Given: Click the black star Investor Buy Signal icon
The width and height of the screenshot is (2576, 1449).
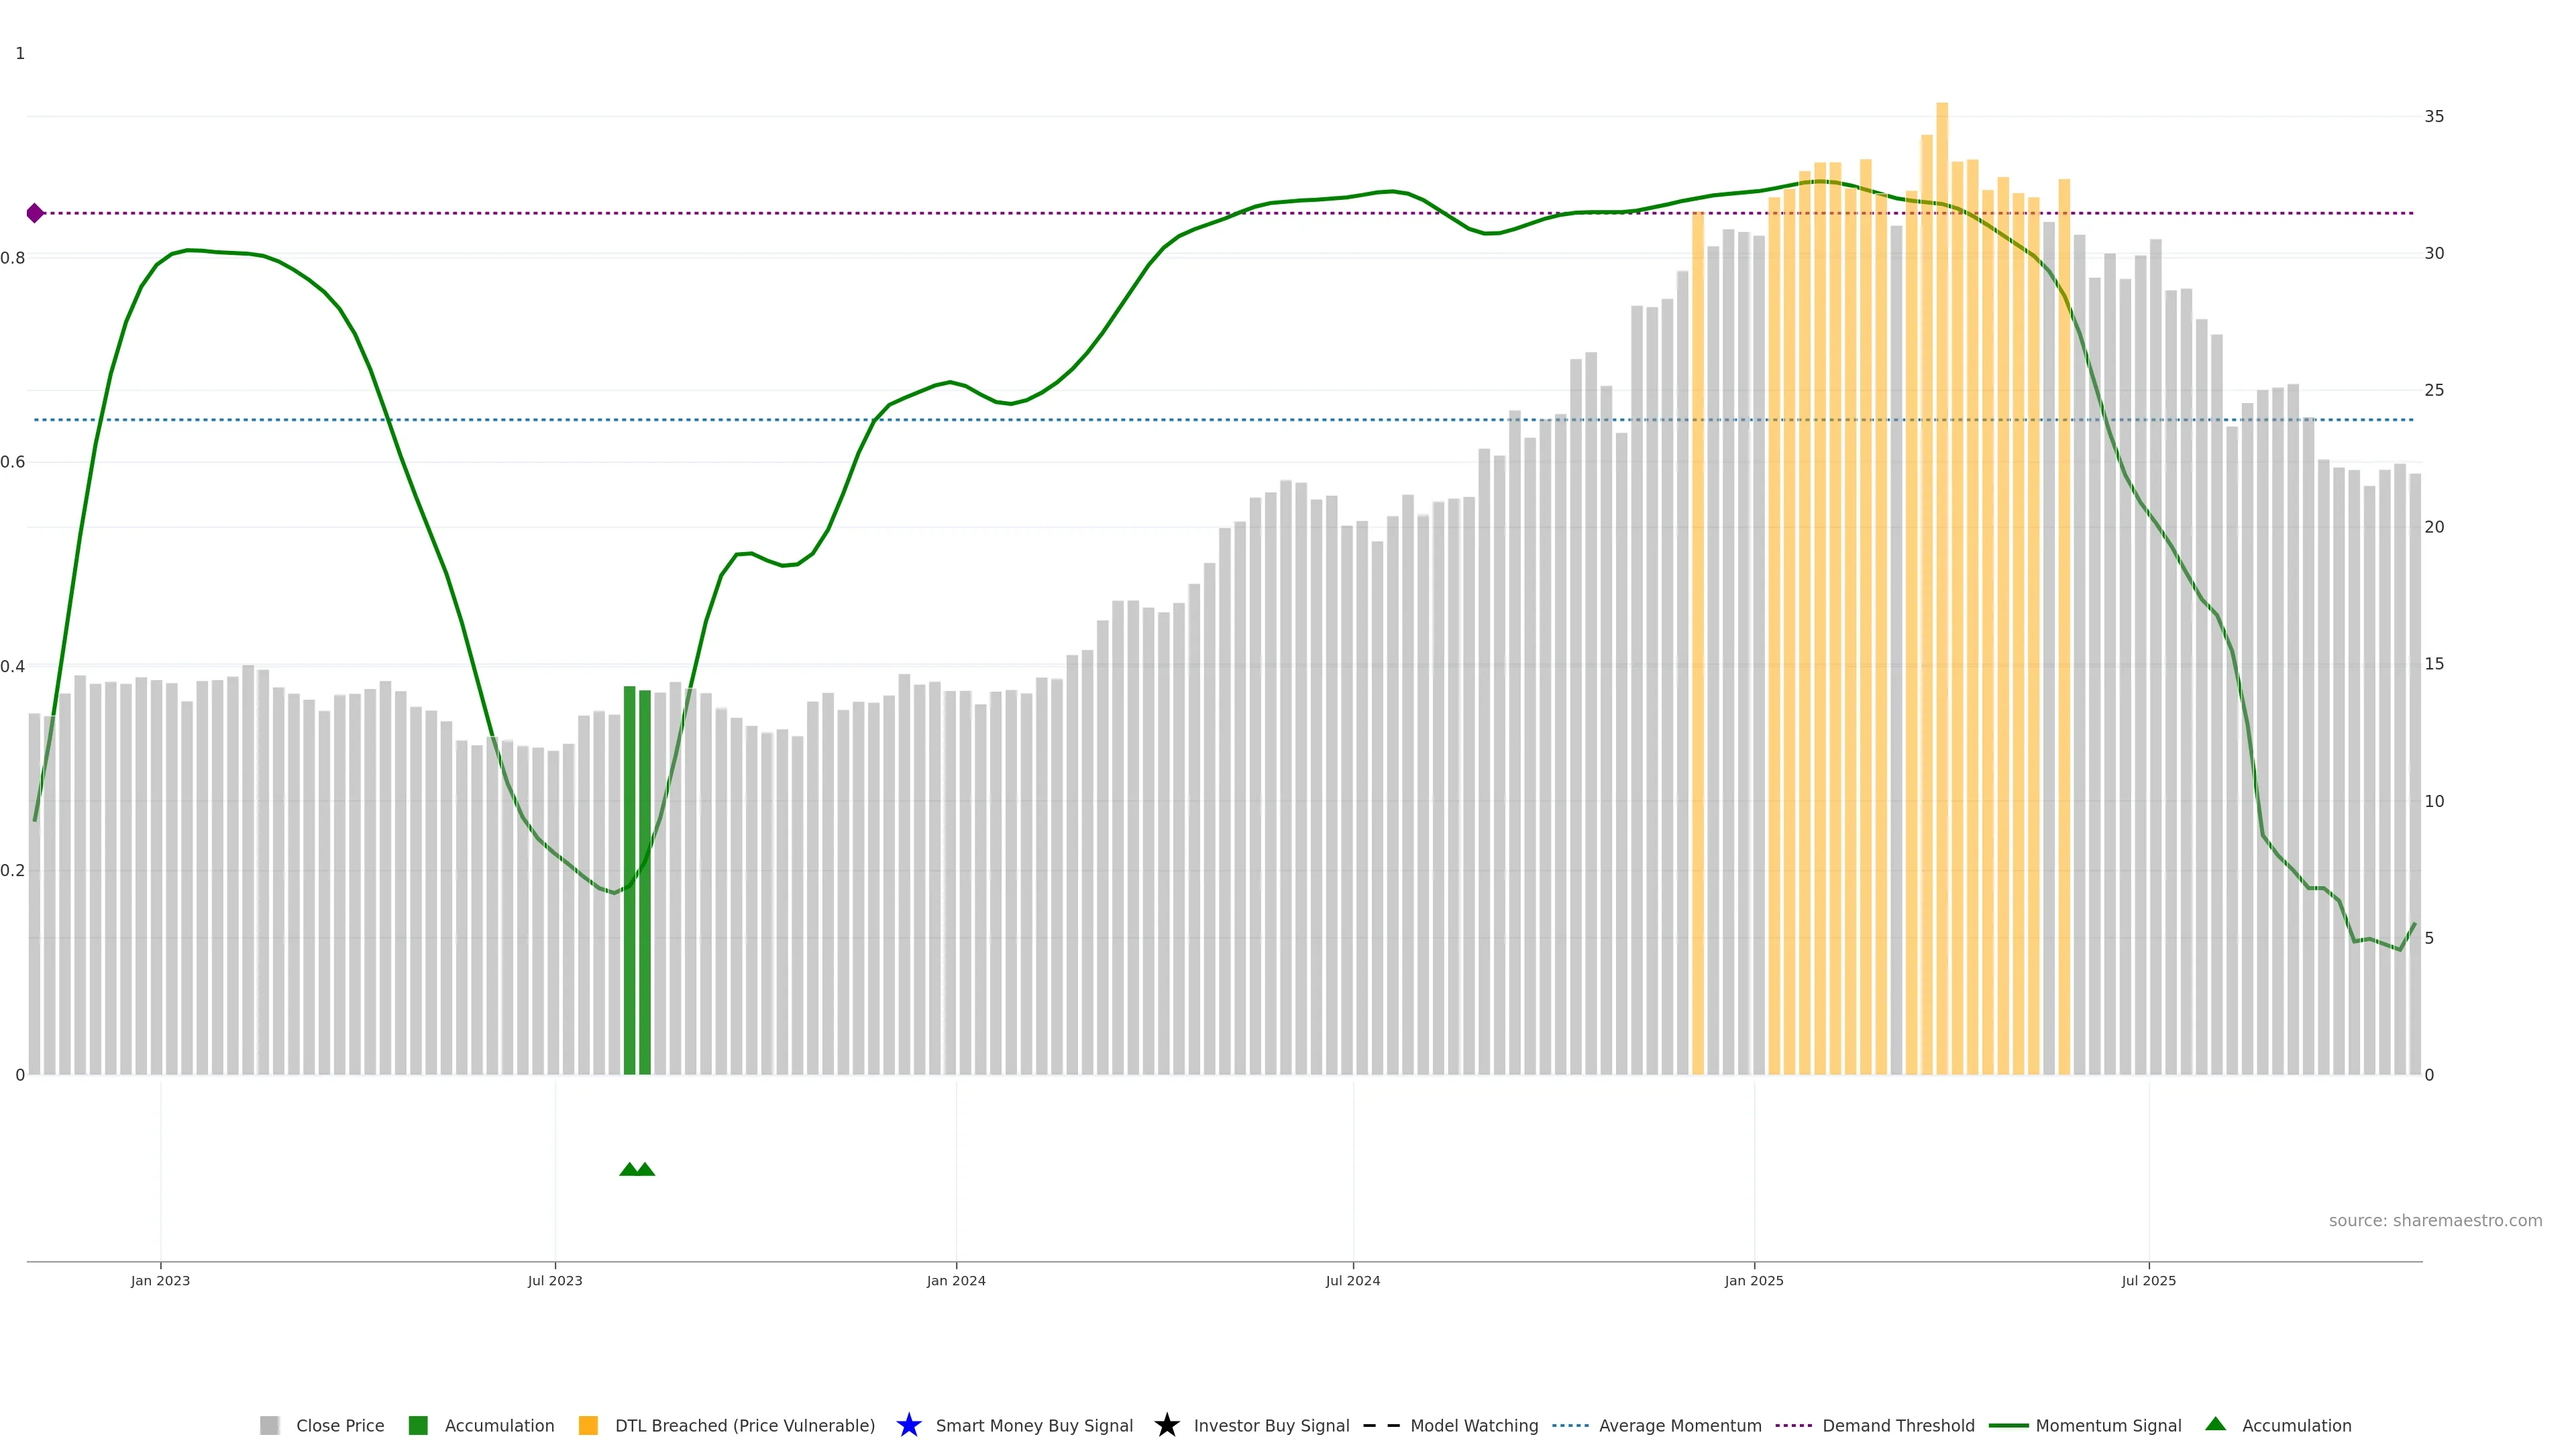Looking at the screenshot, I should click(x=1166, y=1425).
